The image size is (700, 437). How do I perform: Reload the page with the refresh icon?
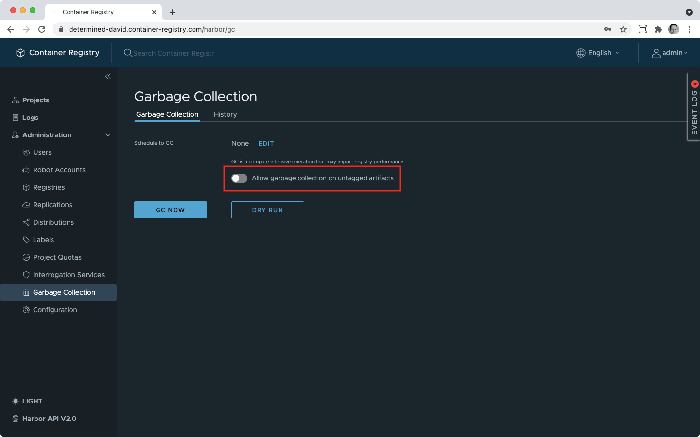point(42,29)
